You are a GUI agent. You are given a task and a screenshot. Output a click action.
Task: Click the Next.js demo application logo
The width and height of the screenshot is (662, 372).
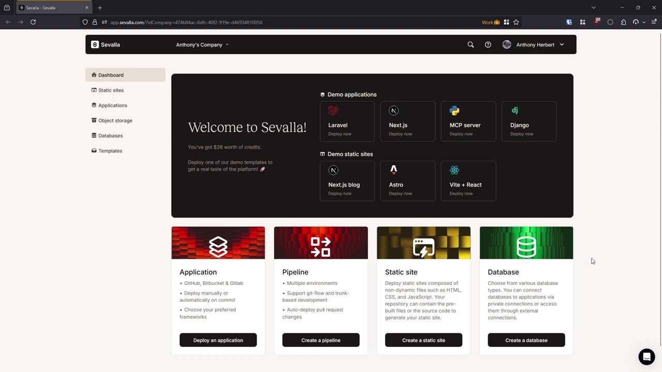pyautogui.click(x=394, y=111)
